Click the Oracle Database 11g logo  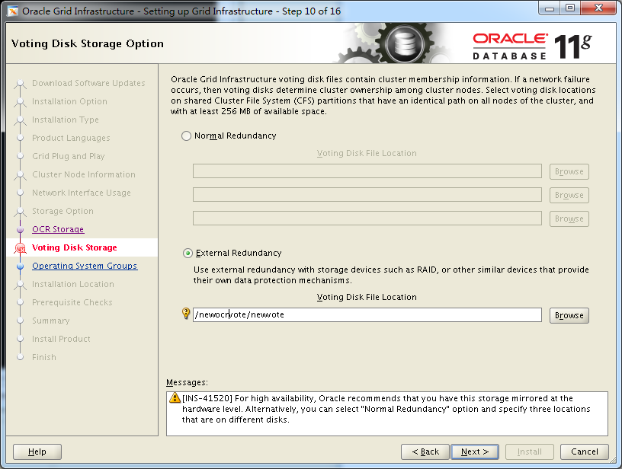click(x=532, y=46)
